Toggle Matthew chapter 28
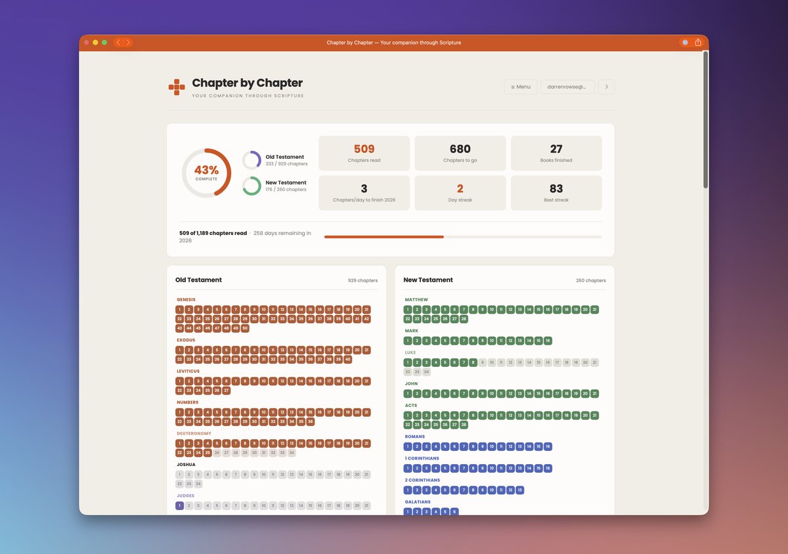 pos(464,319)
